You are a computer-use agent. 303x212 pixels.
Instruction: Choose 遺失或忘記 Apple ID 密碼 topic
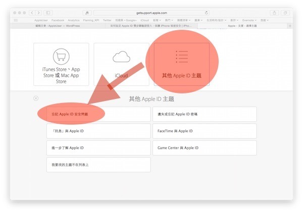pyautogui.click(x=205, y=114)
